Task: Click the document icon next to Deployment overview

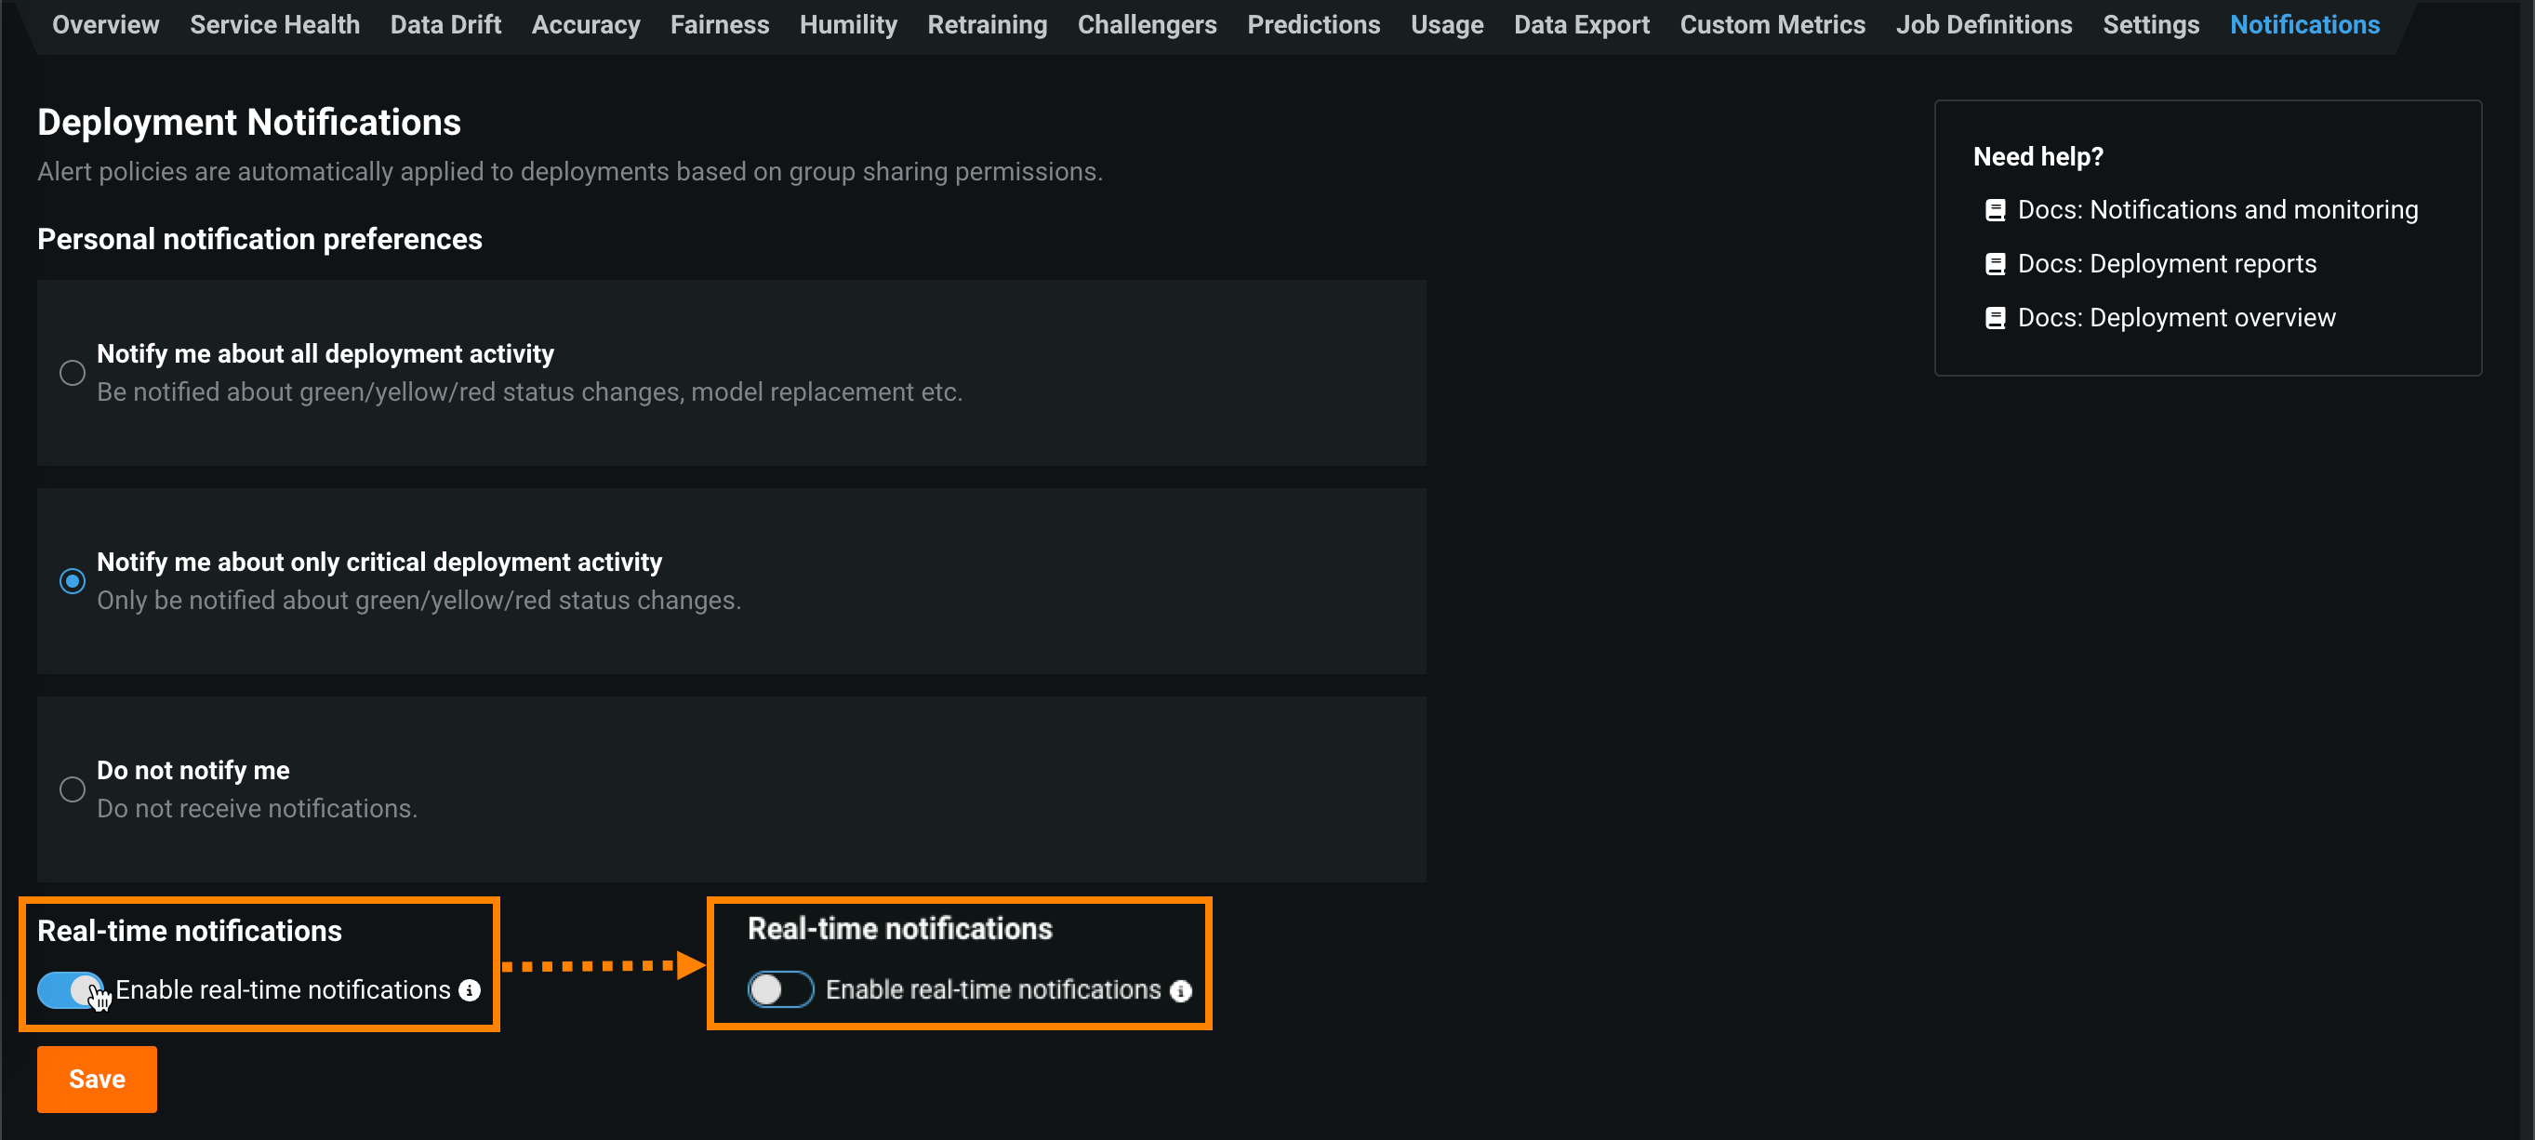Action: click(x=1995, y=319)
